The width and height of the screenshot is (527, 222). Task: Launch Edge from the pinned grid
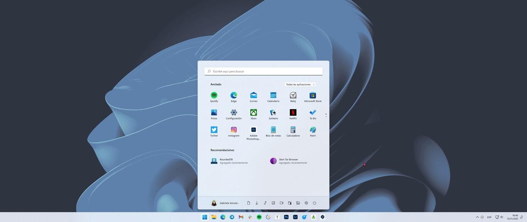tap(234, 97)
